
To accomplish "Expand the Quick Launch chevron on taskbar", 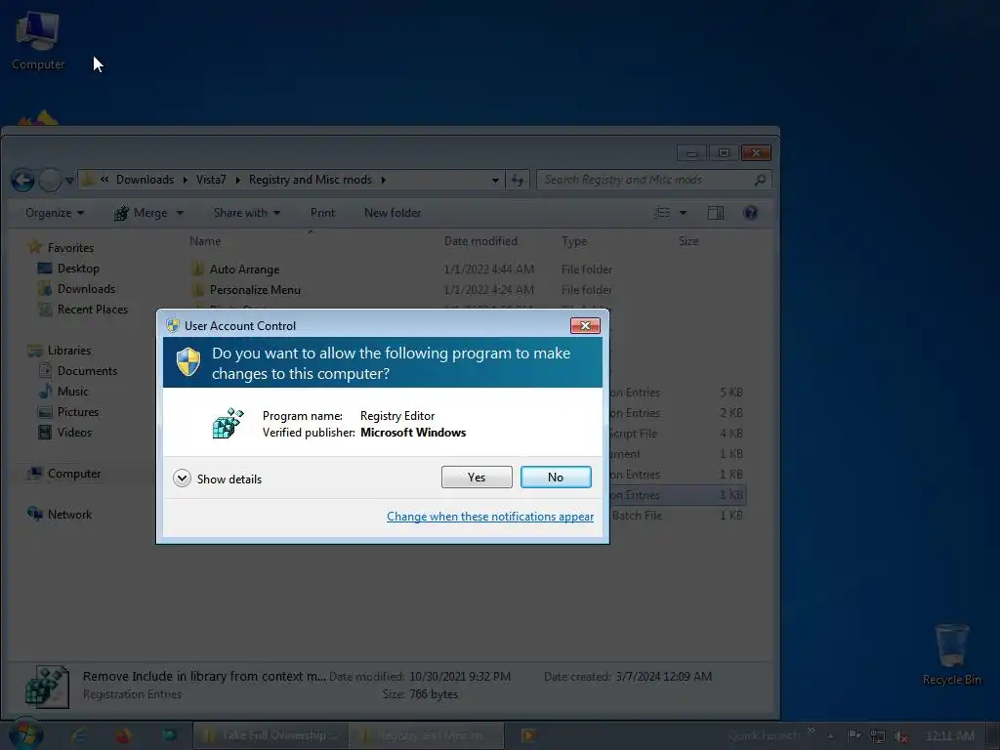I will [x=812, y=730].
